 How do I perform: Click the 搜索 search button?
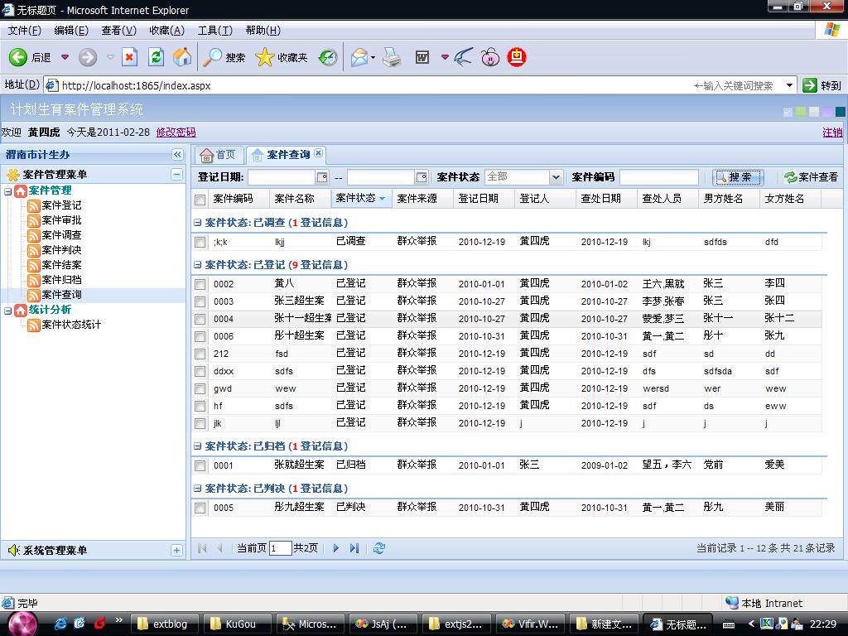pos(737,177)
